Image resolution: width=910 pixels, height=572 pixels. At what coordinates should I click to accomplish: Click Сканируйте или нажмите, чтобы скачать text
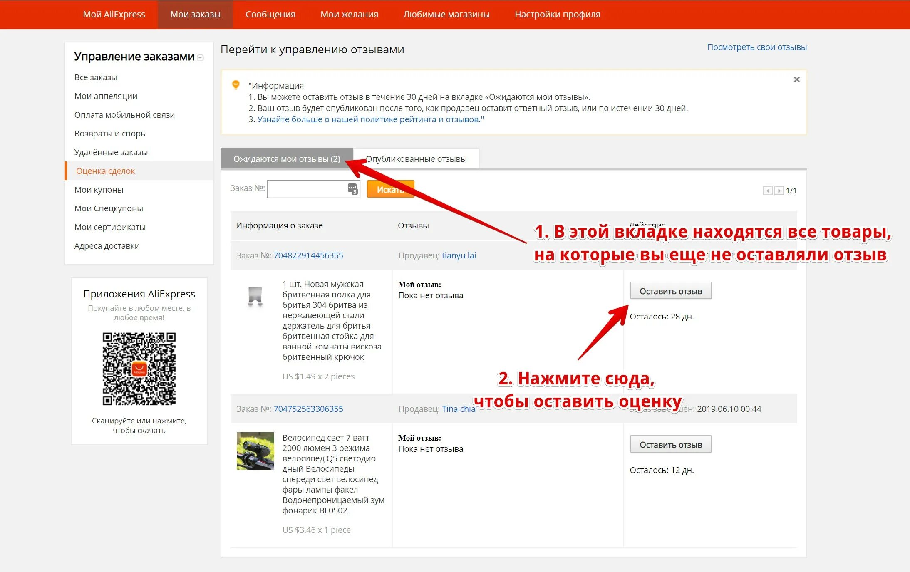click(x=139, y=426)
